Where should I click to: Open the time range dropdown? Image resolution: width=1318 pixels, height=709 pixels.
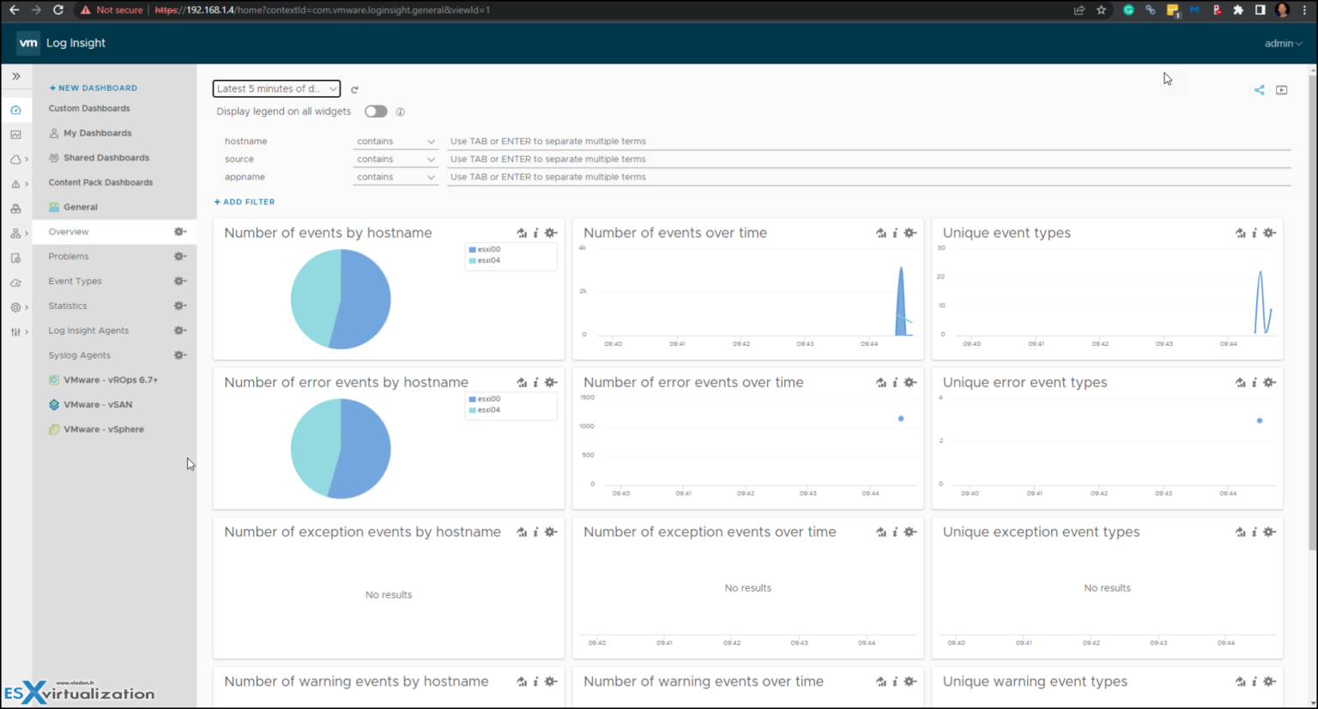(x=275, y=88)
